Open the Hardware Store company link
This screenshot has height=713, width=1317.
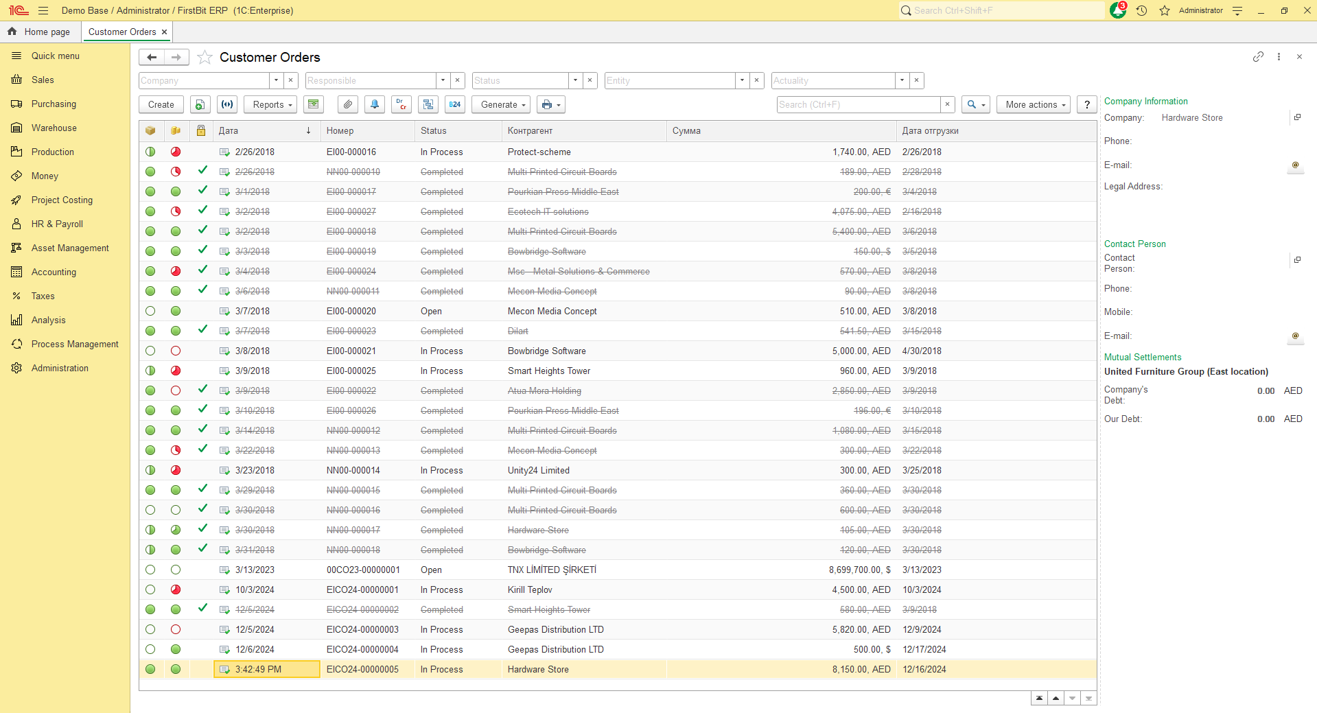click(x=1191, y=117)
